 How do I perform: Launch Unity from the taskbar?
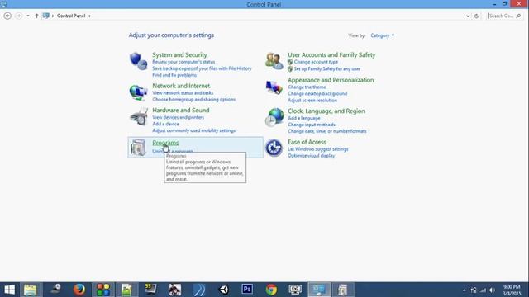[x=224, y=290]
